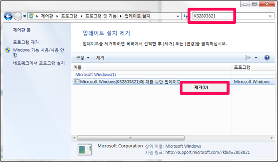Open 프로그램 제거 link
Screen dimensions: 278x162
26,42
